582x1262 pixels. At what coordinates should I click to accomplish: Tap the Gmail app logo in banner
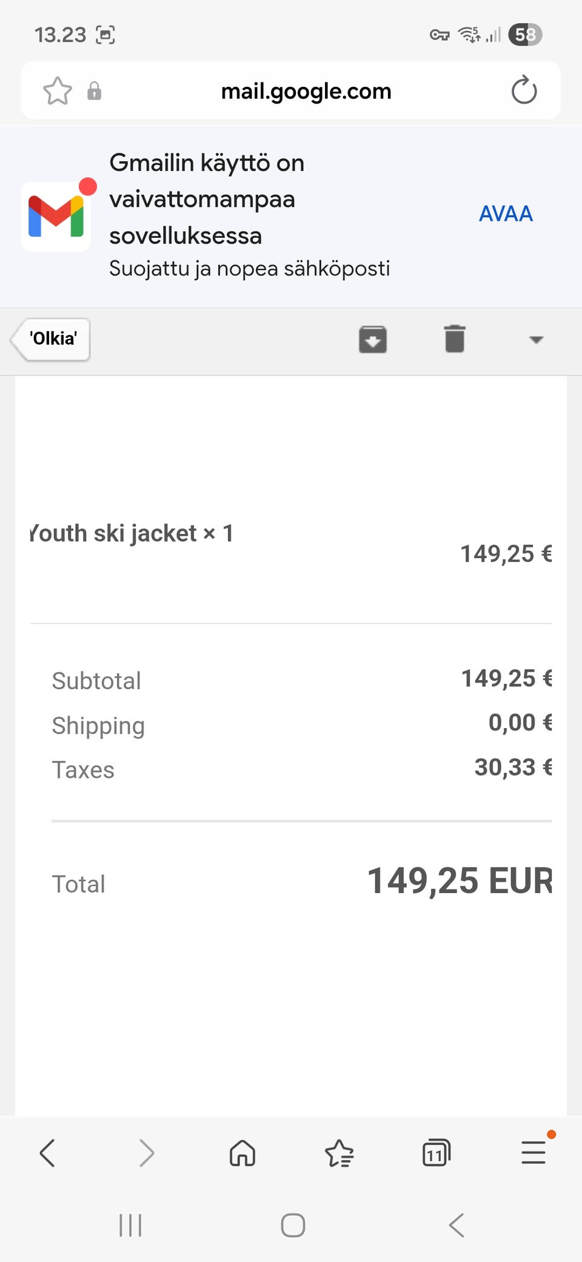click(x=56, y=216)
